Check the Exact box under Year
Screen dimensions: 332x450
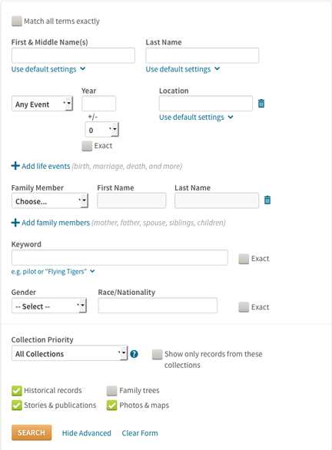tap(87, 146)
